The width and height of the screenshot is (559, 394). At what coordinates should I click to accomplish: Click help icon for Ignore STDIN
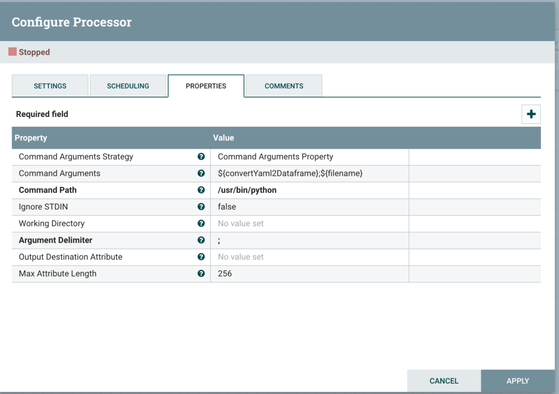tap(201, 207)
